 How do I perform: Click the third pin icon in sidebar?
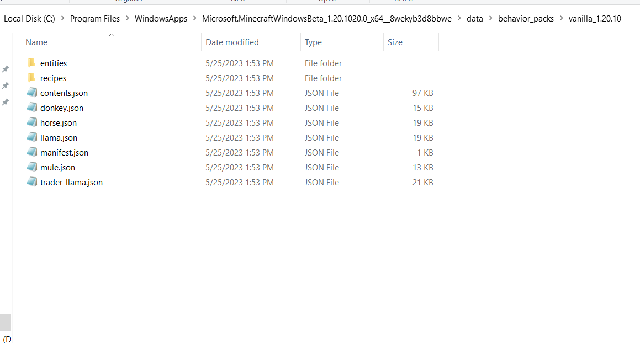[6, 102]
